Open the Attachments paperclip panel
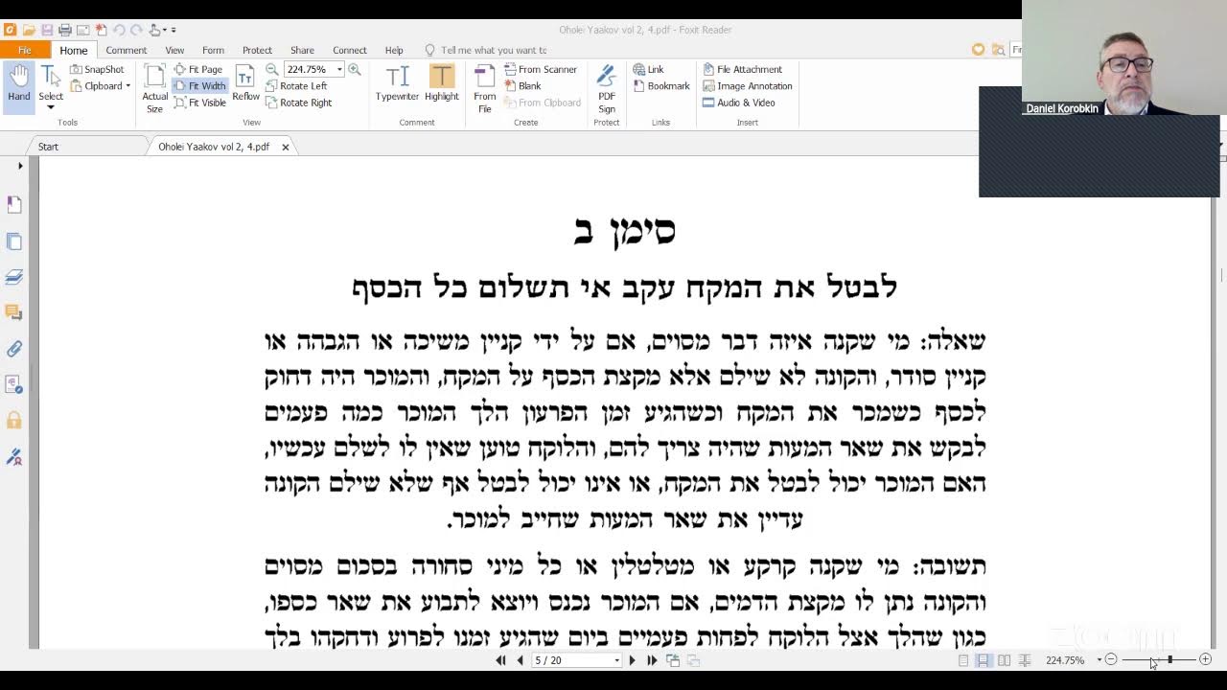This screenshot has width=1227, height=690. tap(13, 349)
